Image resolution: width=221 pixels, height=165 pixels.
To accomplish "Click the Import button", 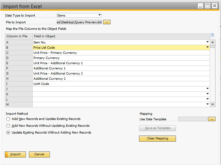I will click(x=15, y=154).
